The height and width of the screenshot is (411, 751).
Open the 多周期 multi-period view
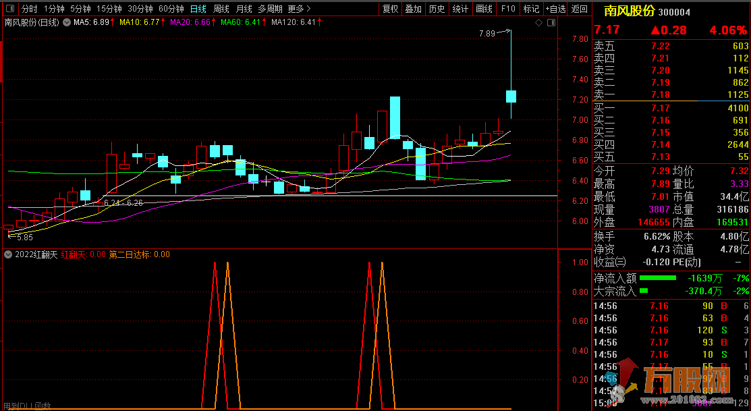click(270, 9)
